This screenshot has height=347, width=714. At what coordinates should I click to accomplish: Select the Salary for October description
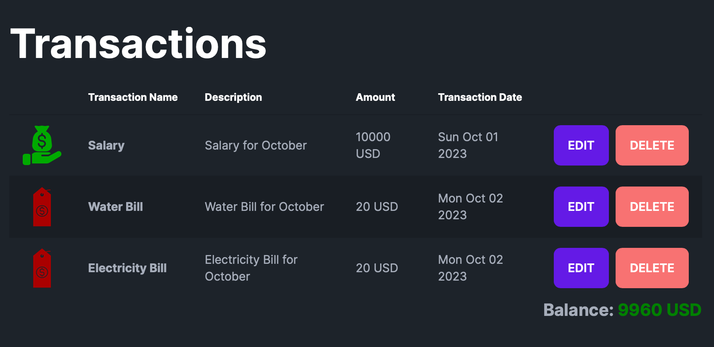tap(256, 145)
